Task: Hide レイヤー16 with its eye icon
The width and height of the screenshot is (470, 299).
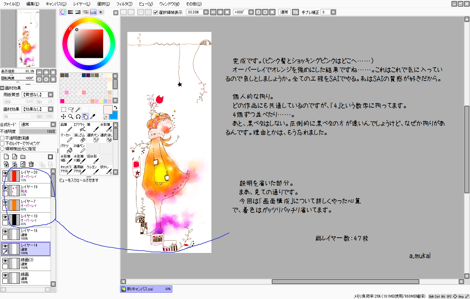Action: (x=5, y=232)
